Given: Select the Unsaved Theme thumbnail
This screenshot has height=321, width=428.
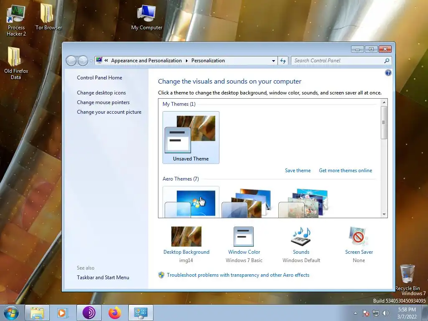Looking at the screenshot, I should tap(191, 138).
